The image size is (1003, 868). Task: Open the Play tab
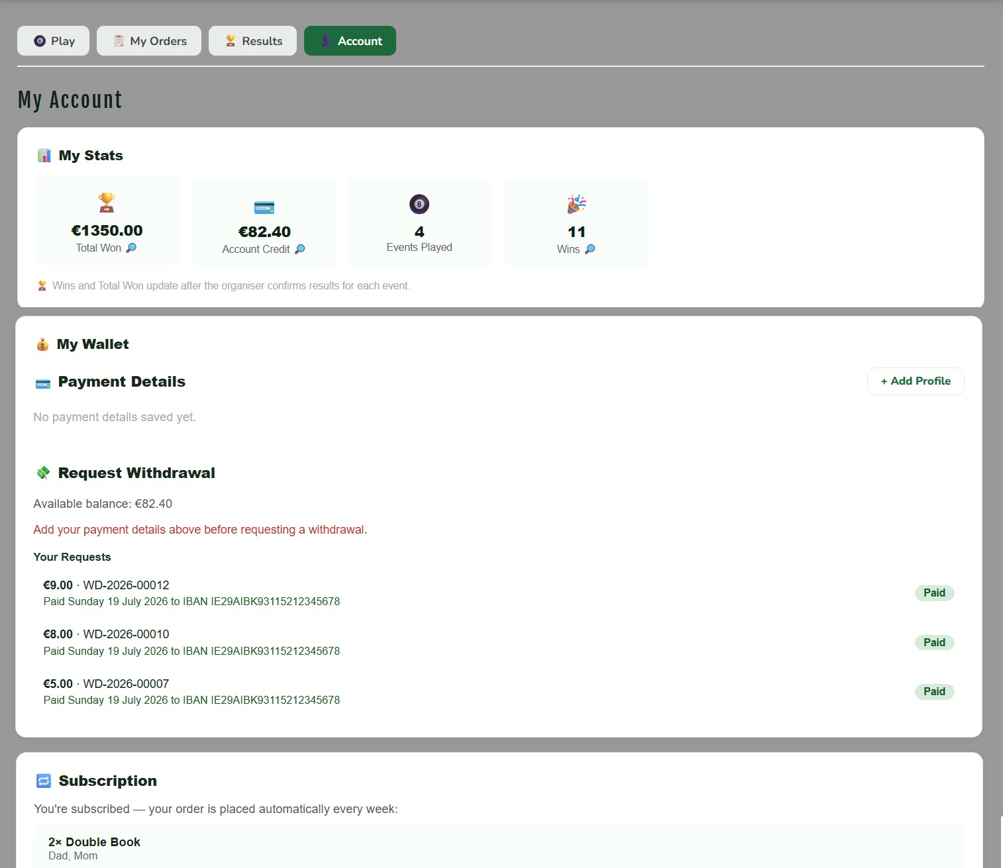53,41
